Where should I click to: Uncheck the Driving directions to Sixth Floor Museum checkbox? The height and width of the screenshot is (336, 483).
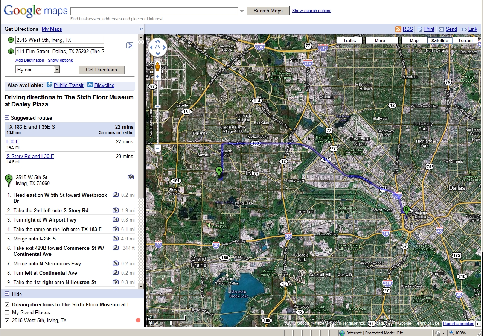7,304
